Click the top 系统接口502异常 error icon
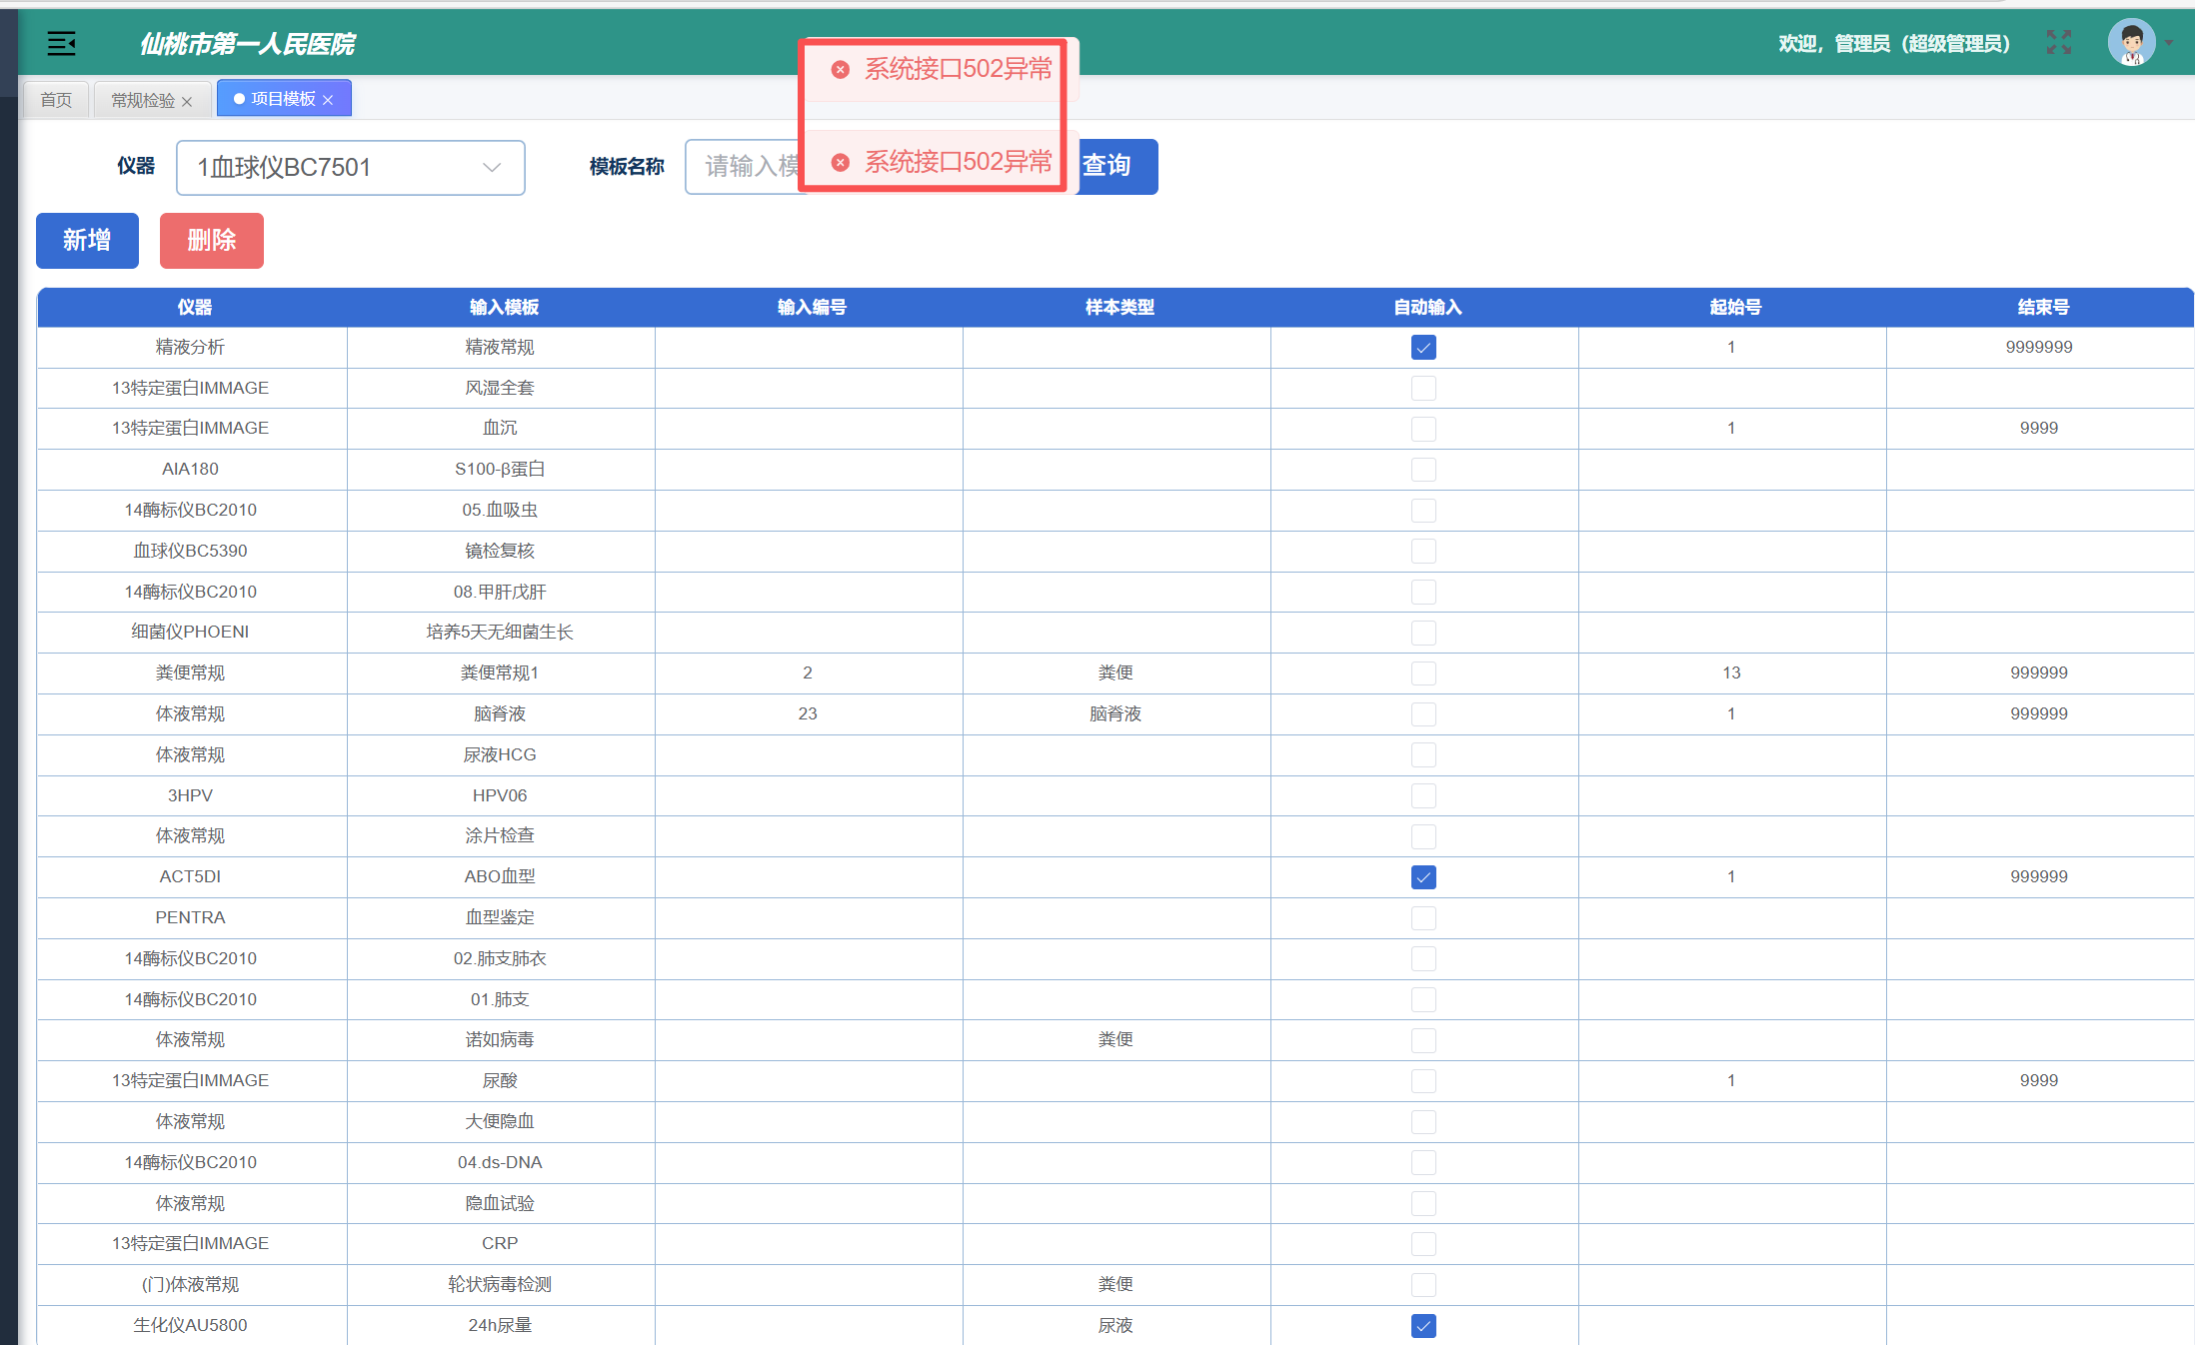Image resolution: width=2195 pixels, height=1345 pixels. coord(841,69)
